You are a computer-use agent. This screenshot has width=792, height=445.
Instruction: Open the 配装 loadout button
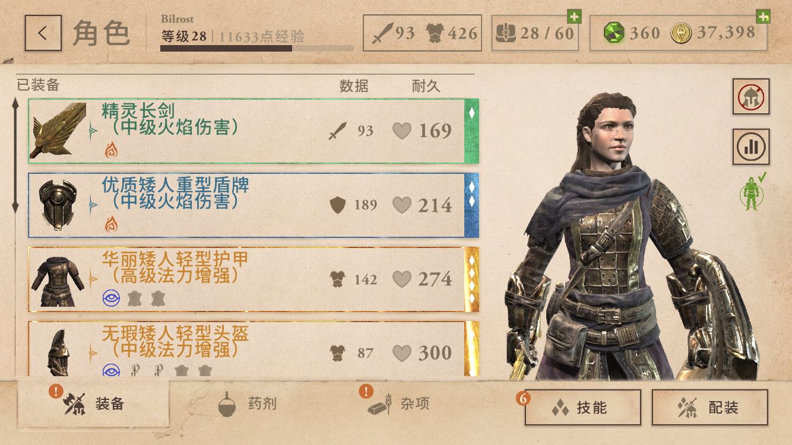[709, 407]
